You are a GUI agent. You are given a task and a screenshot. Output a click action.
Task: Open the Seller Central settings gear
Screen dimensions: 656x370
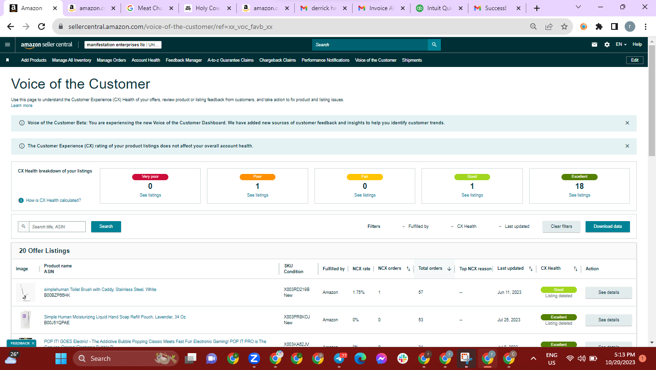click(607, 44)
